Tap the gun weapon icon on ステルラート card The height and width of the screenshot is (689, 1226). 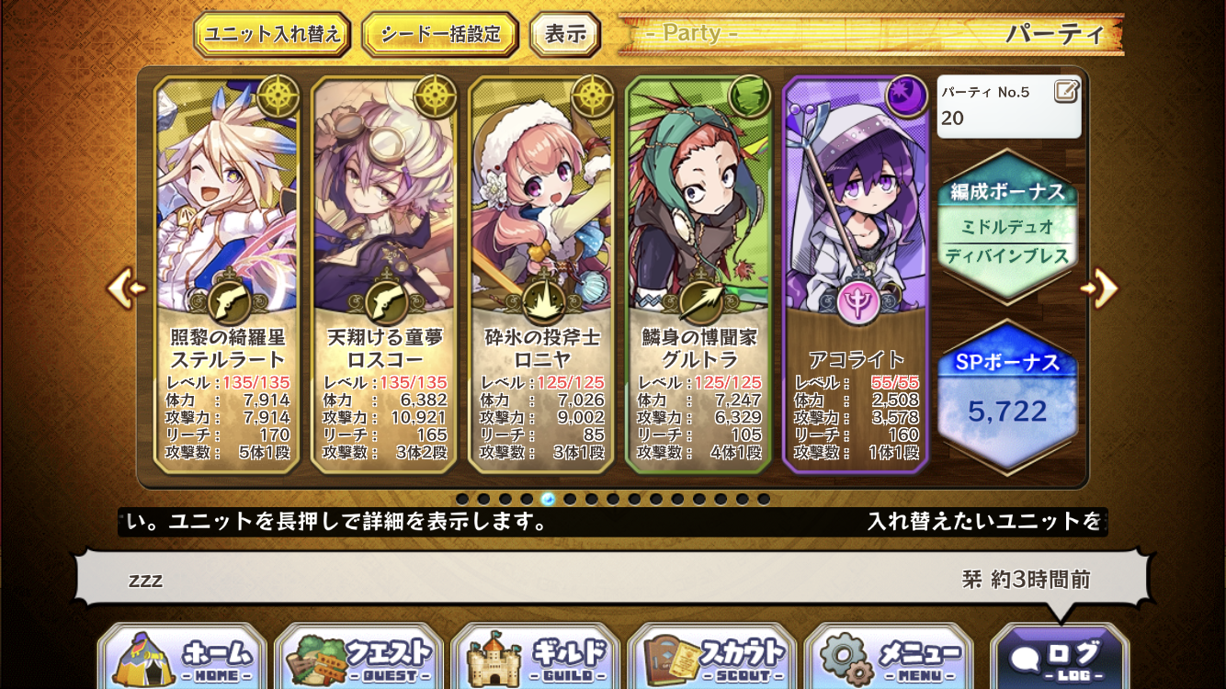tap(226, 300)
